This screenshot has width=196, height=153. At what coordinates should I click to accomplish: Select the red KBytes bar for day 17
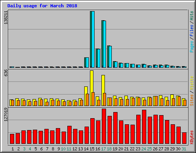click(104, 126)
